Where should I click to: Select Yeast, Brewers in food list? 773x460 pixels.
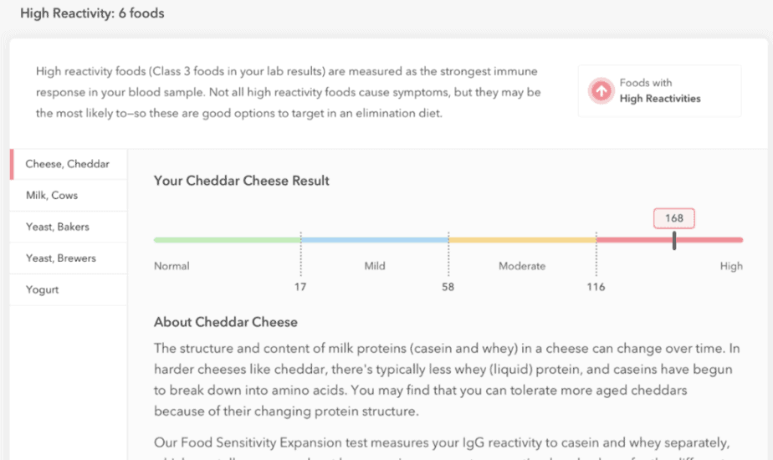point(68,258)
